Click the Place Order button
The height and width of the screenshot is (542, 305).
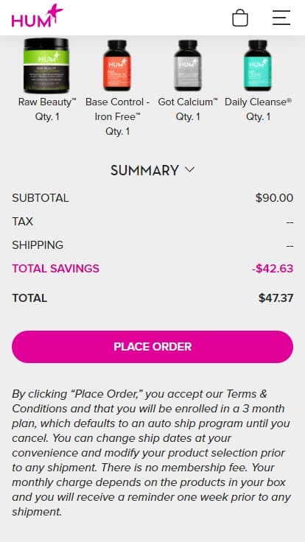click(152, 347)
